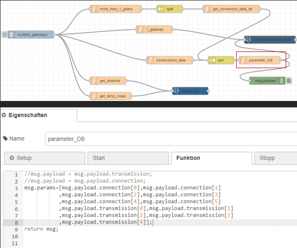
Task: Click the function icon on more_than_1_gatew node
Action: click(93, 9)
